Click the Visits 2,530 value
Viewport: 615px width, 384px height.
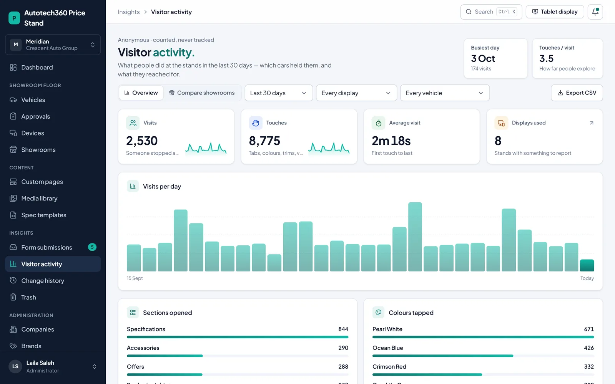tap(142, 141)
